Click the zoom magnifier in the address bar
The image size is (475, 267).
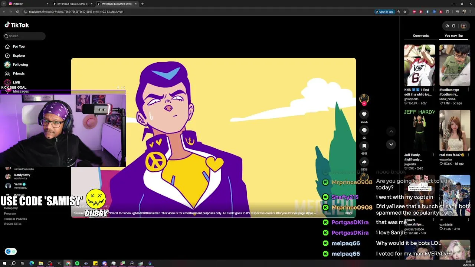[x=399, y=11]
